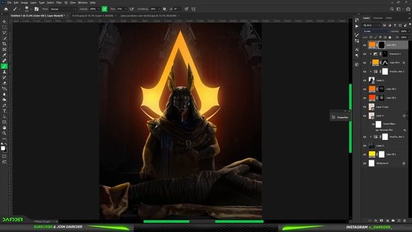This screenshot has height=232, width=412.
Task: Select the Clone Stamp tool
Action: coord(5,72)
